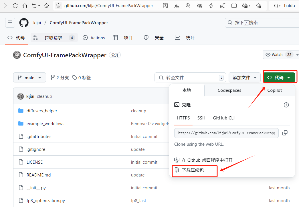The height and width of the screenshot is (207, 299).
Task: Open the LICENSE file
Action: tap(35, 162)
